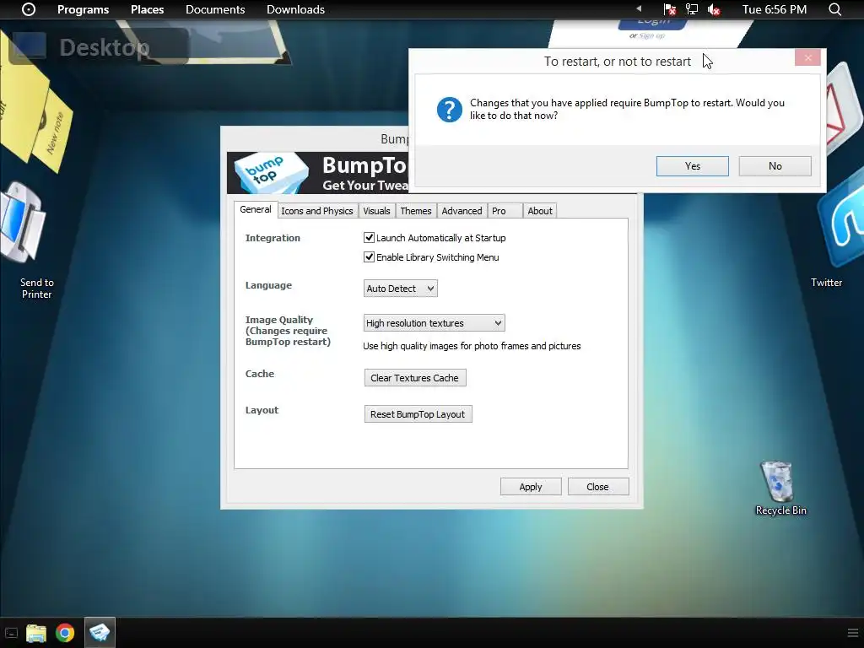Select the Recycle Bin desktop icon

tap(780, 489)
